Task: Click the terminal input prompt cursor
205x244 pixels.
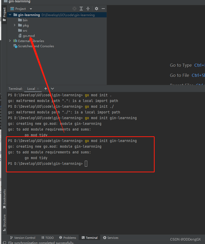Action: (x=86, y=164)
